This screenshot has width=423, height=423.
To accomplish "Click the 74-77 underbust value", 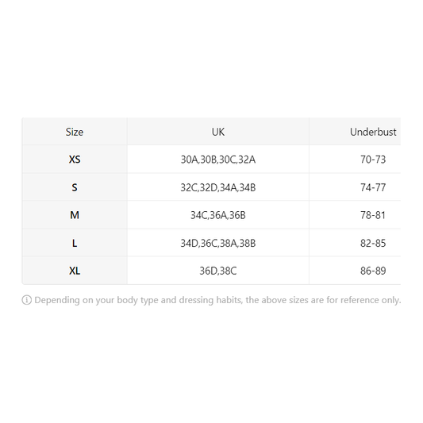I will (x=373, y=187).
